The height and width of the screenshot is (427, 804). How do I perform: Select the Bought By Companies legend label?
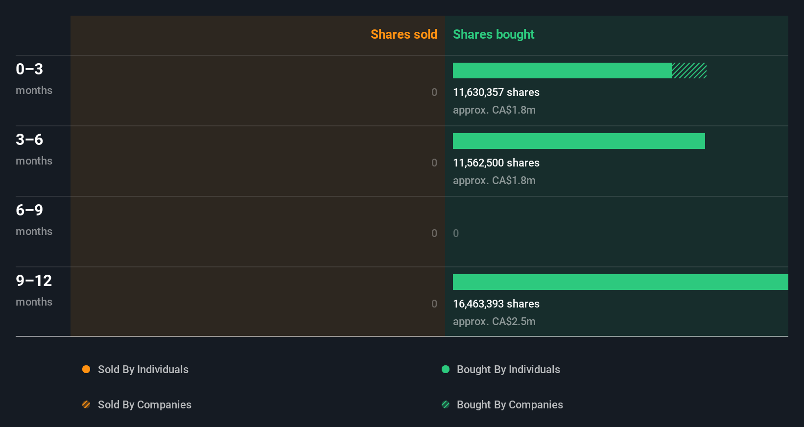[x=510, y=405]
